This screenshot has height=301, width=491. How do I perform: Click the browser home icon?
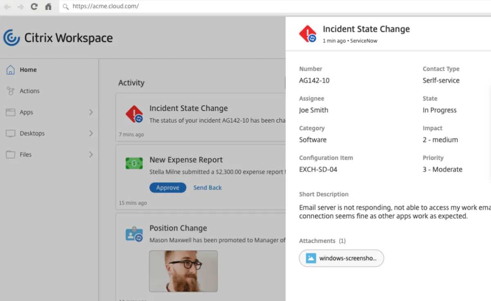(48, 7)
